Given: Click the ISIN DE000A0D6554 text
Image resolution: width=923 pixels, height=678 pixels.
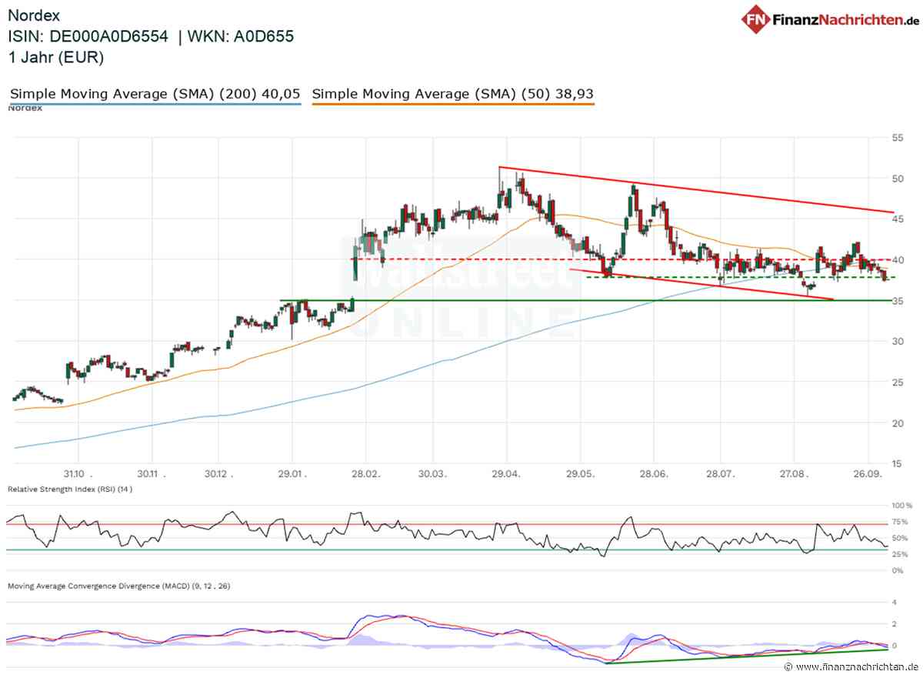Looking at the screenshot, I should click(88, 36).
